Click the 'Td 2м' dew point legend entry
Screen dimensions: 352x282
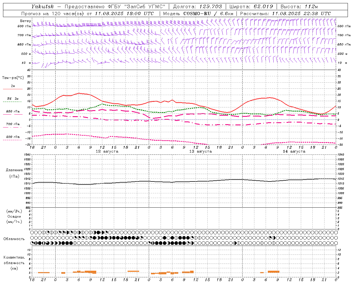(x=13, y=99)
